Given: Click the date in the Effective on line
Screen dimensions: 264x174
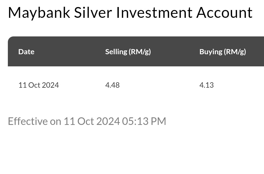Looking at the screenshot, I should (92, 121).
